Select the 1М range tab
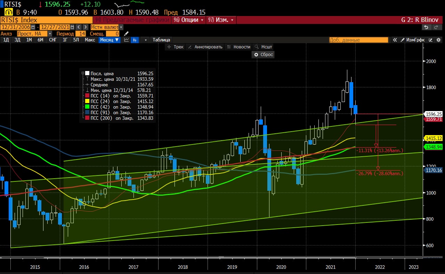445x274 pixels. pyautogui.click(x=29, y=40)
